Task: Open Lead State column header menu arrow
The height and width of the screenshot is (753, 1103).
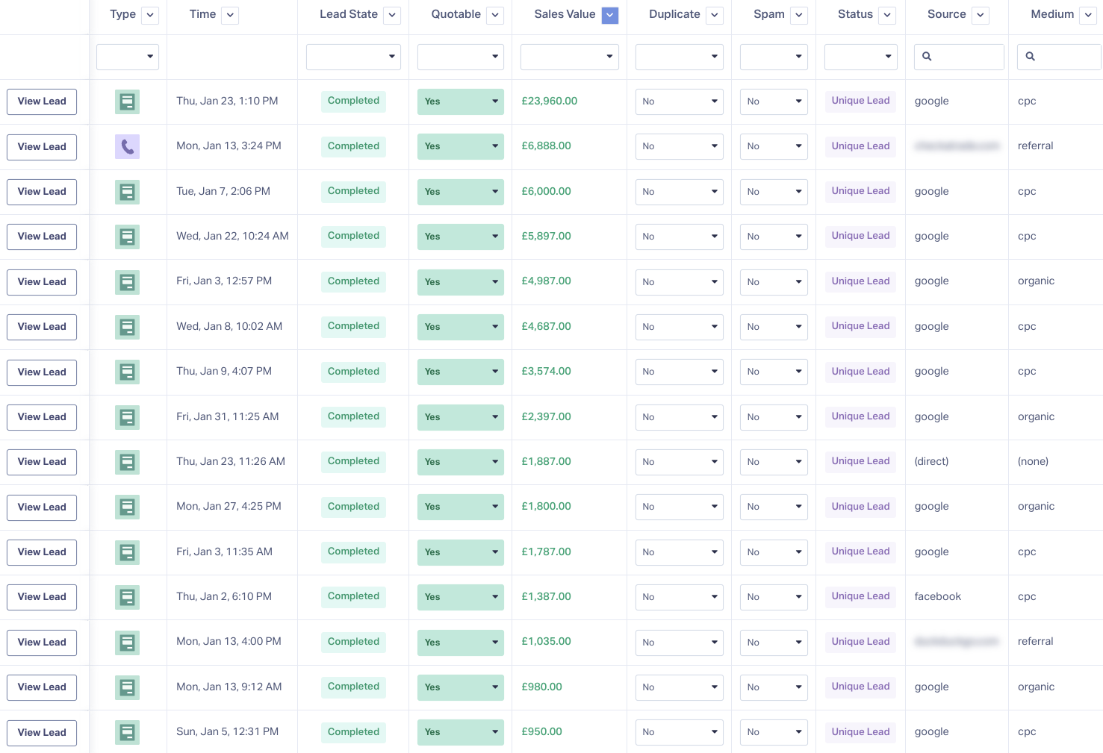Action: click(x=392, y=15)
